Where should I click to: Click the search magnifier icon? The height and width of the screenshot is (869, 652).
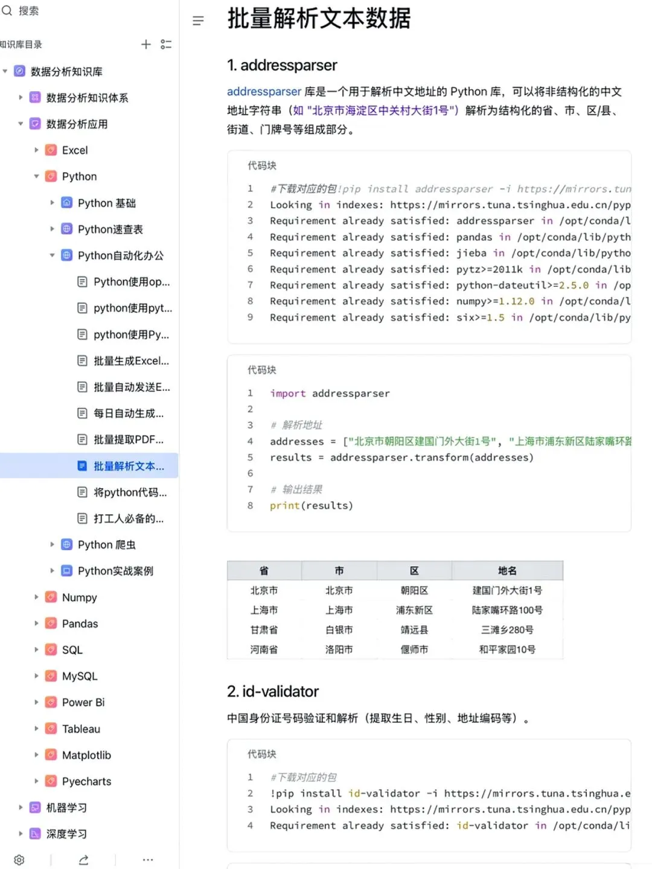(7, 10)
